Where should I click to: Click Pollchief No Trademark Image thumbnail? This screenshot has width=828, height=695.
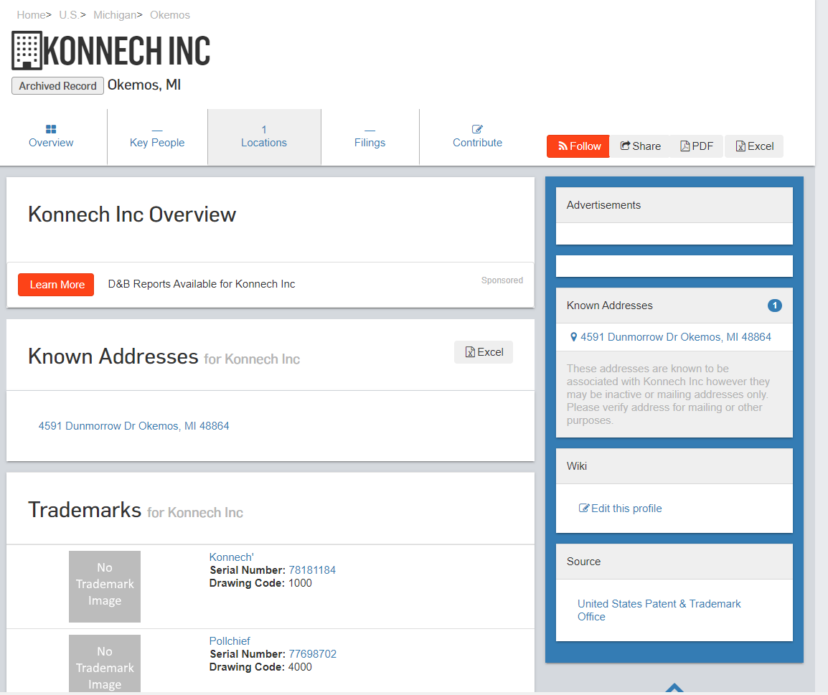[x=105, y=663]
